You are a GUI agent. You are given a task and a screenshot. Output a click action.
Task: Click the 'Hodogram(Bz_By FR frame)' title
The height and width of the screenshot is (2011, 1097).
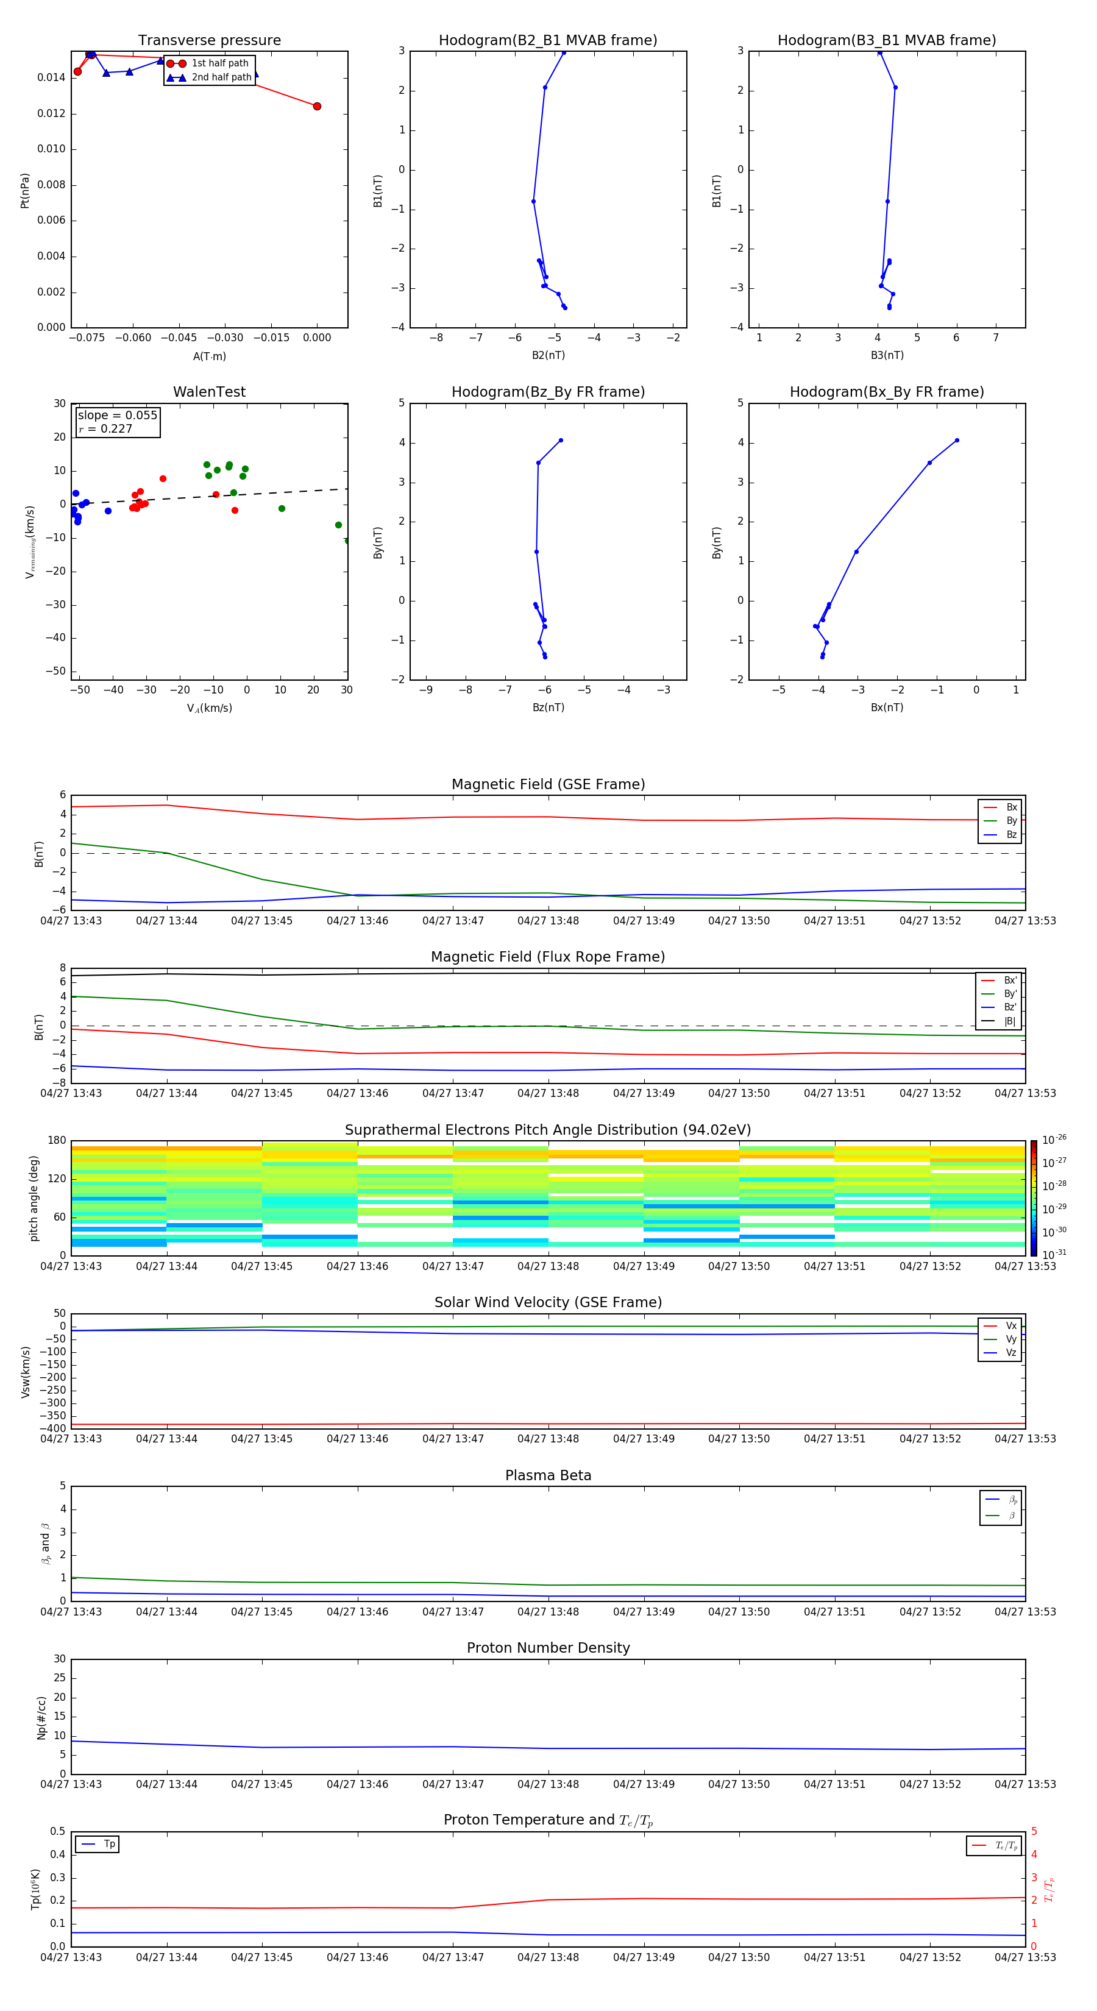click(548, 392)
